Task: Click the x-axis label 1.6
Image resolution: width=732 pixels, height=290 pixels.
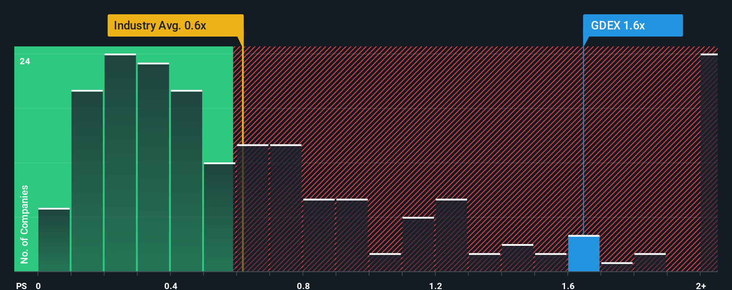Action: (568, 286)
